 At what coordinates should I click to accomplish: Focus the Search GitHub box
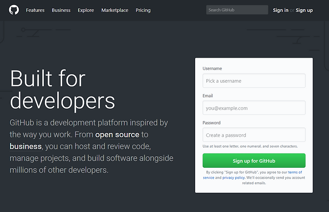237,10
